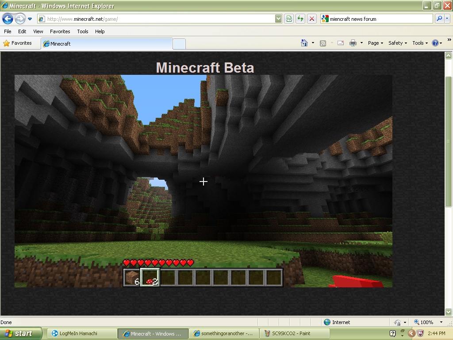Click the Done status bar text
Image resolution: width=453 pixels, height=340 pixels.
pyautogui.click(x=6, y=322)
